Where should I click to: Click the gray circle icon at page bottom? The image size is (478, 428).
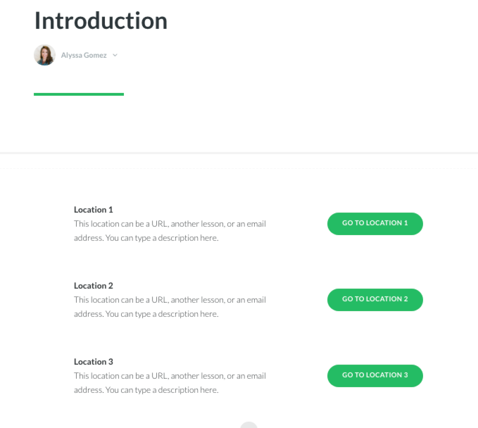[249, 425]
